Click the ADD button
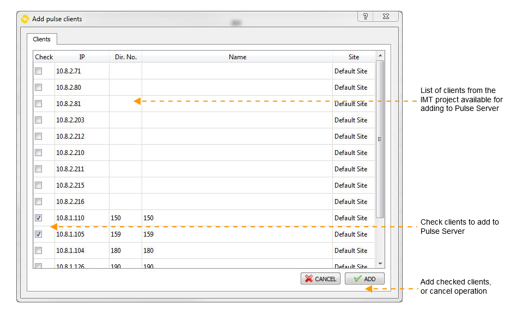Viewport: 511px width, 316px height. coord(364,278)
